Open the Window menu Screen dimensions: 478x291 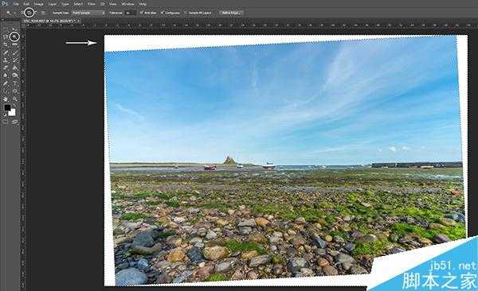[127, 4]
